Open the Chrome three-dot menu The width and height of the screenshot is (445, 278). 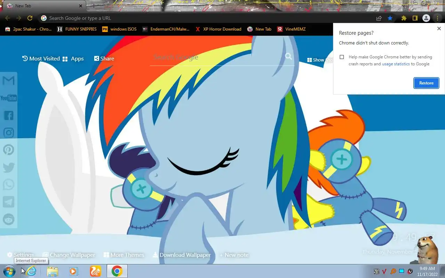tap(437, 18)
